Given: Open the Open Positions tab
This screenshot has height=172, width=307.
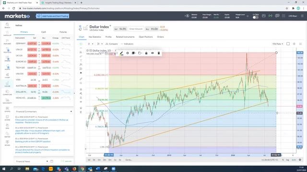Looking at the screenshot, I should pos(146,37).
